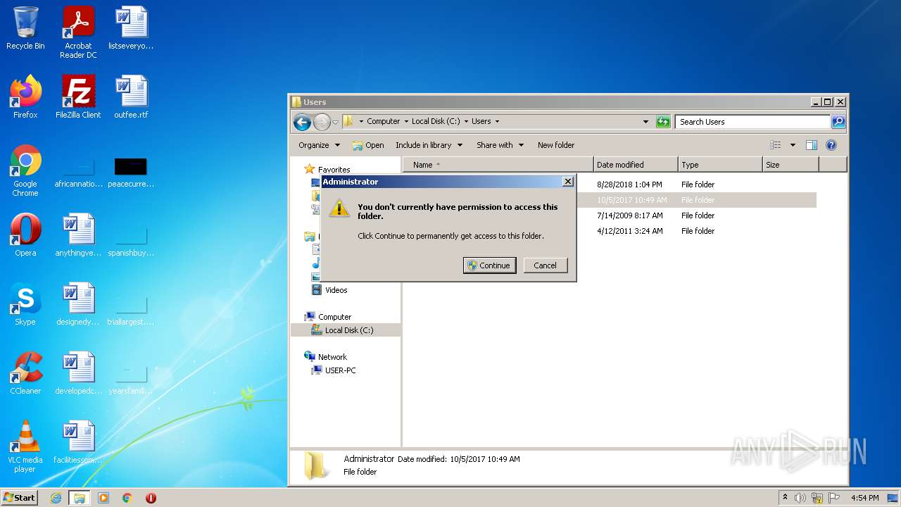This screenshot has width=901, height=507.
Task: Click Computer in the address breadcrumb
Action: coord(383,121)
